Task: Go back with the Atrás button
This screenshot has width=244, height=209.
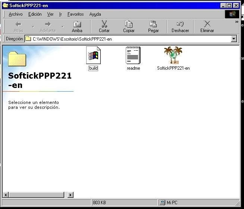Action: click(x=18, y=27)
